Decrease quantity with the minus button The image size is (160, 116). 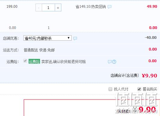39,7
